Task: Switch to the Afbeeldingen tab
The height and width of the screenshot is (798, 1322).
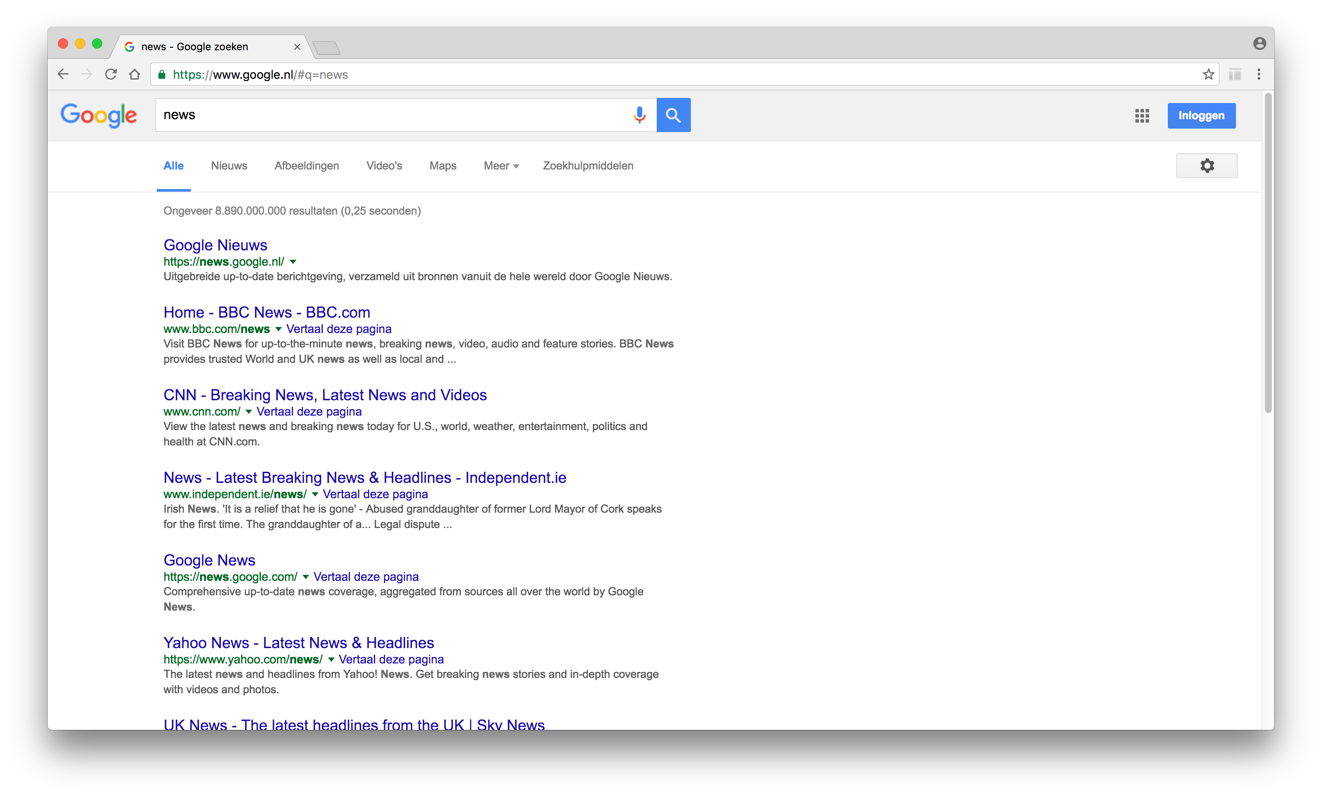Action: (307, 166)
